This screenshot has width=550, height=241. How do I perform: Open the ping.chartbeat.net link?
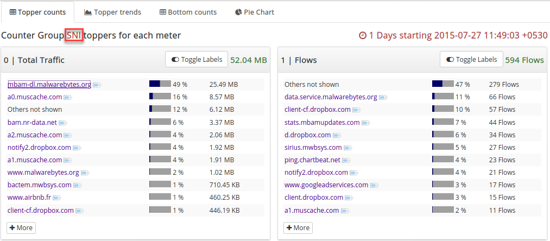(x=313, y=160)
